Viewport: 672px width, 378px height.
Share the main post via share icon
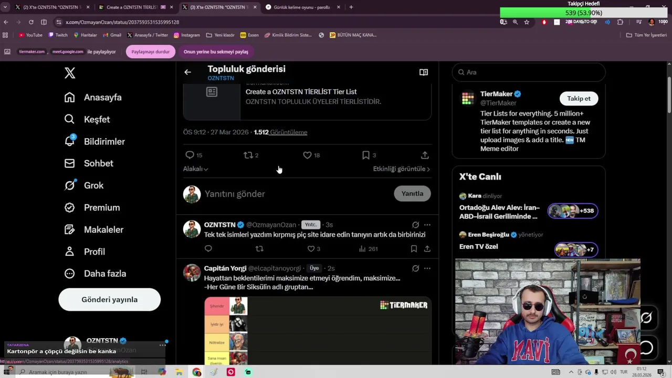[x=425, y=155]
